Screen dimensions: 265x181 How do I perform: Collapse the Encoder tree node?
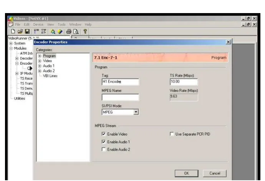(x=17, y=64)
